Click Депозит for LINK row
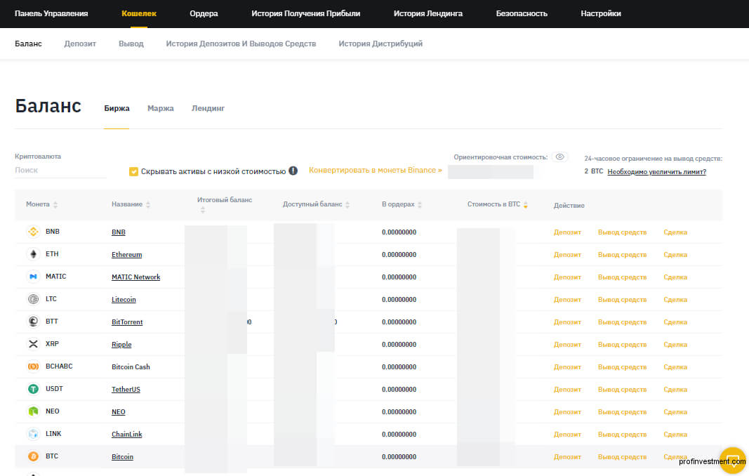 567,435
